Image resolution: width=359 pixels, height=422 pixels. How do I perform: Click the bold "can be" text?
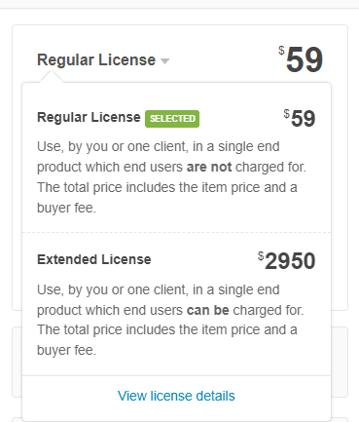(208, 310)
